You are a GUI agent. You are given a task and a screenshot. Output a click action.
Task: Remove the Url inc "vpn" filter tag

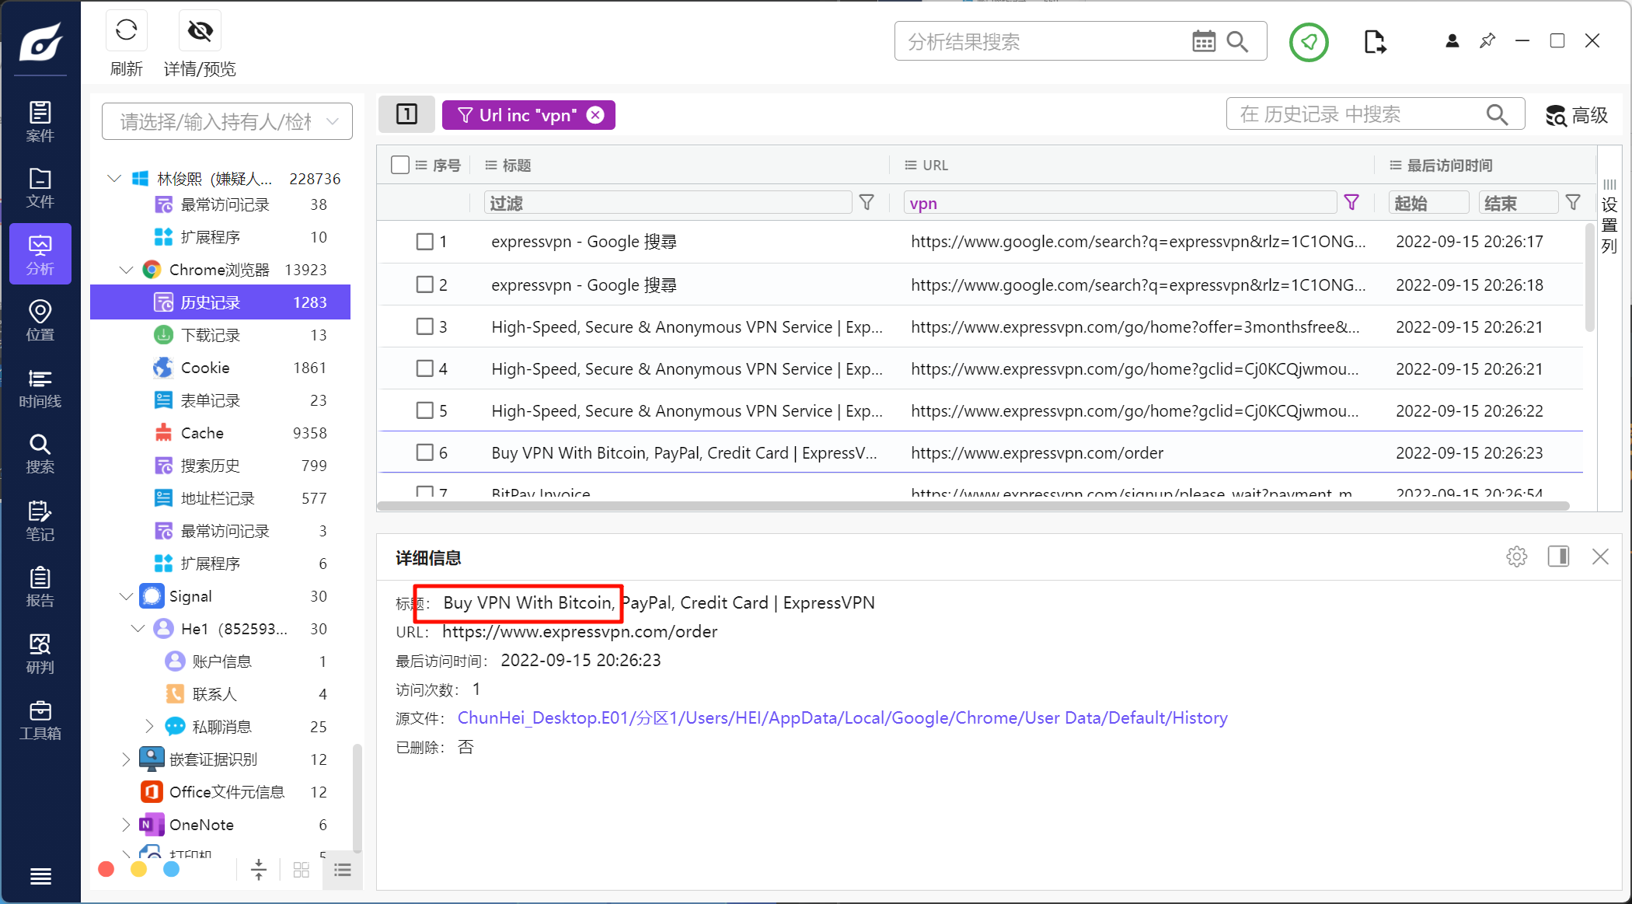(595, 115)
